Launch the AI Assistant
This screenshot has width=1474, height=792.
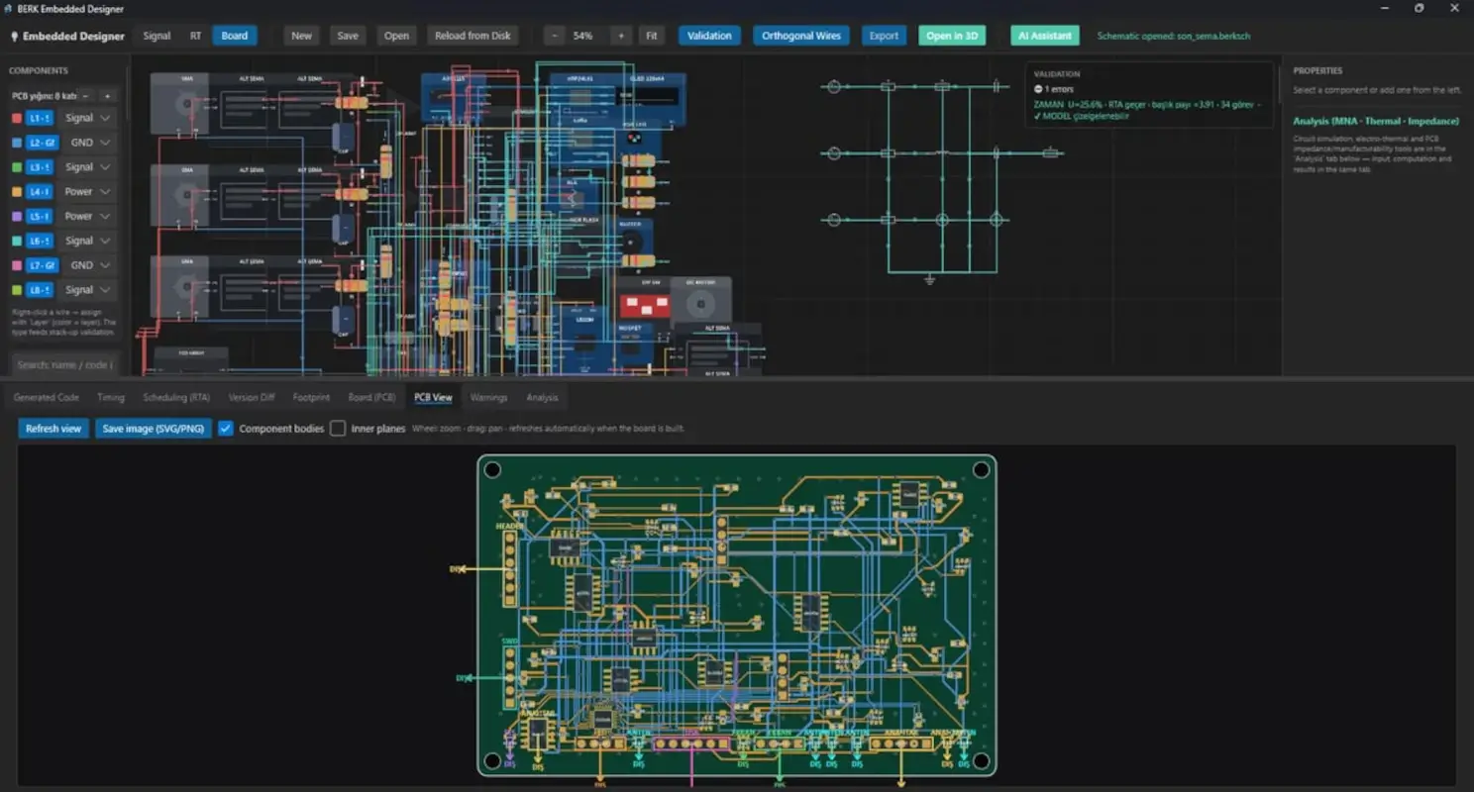[x=1045, y=36]
